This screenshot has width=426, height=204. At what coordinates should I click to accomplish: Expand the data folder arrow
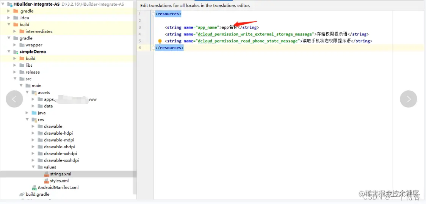point(33,106)
